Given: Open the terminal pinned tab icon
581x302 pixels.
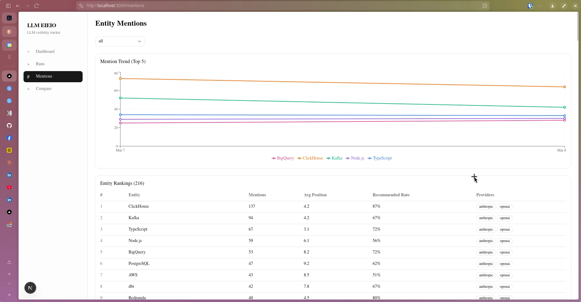Looking at the screenshot, I should (9, 18).
